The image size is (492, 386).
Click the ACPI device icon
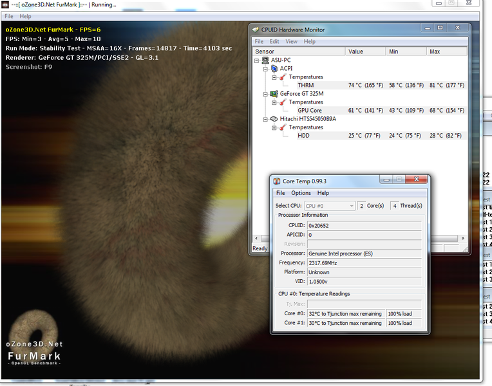[x=274, y=68]
